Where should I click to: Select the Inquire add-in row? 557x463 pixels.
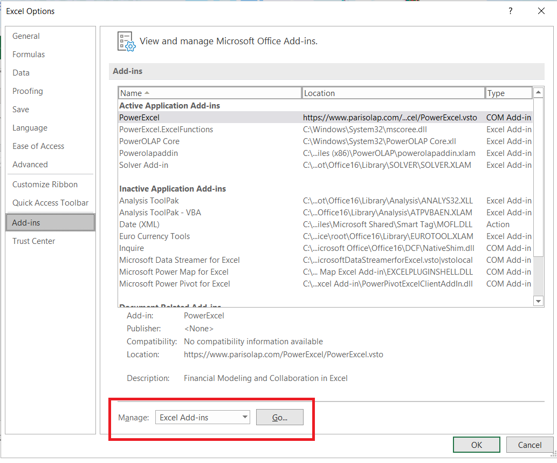click(x=325, y=248)
